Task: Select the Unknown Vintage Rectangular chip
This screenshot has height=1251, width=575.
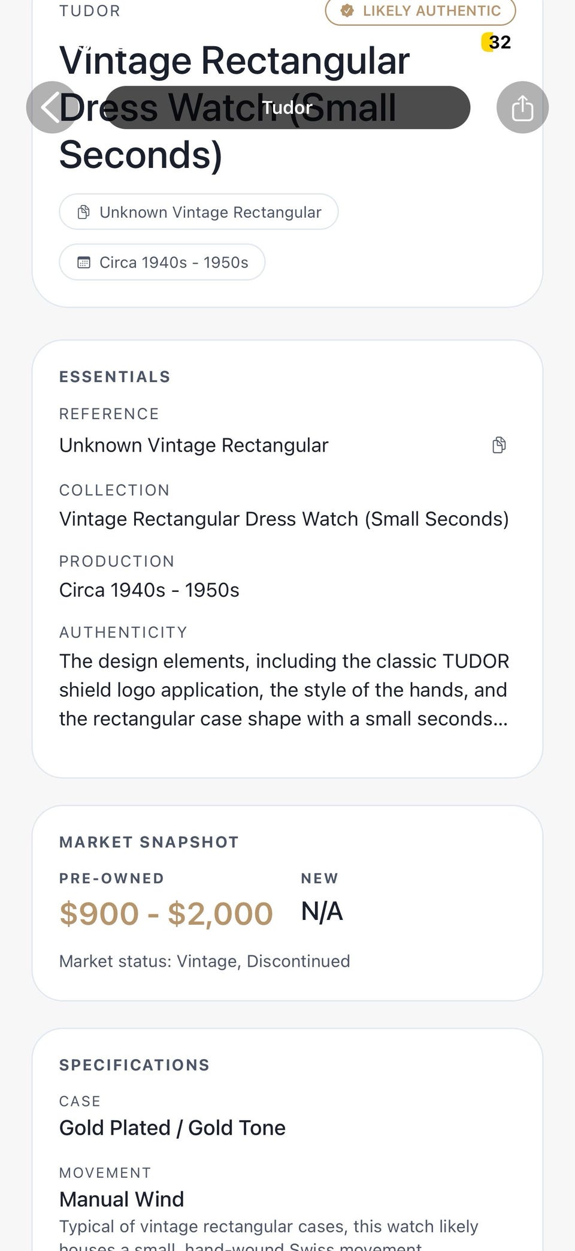Action: 199,212
